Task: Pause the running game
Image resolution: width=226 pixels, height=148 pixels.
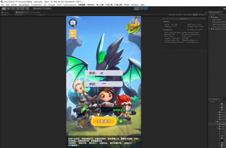Action: pos(141,9)
